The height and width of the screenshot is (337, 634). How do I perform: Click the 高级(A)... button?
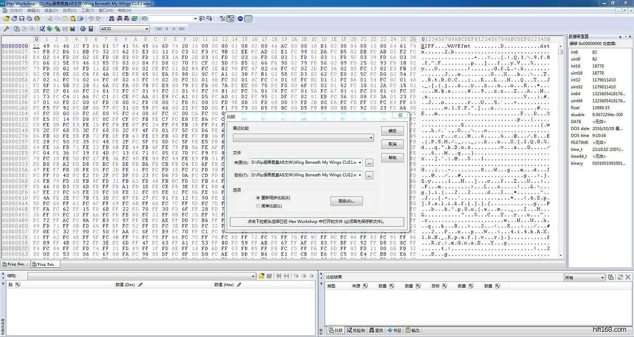click(346, 201)
